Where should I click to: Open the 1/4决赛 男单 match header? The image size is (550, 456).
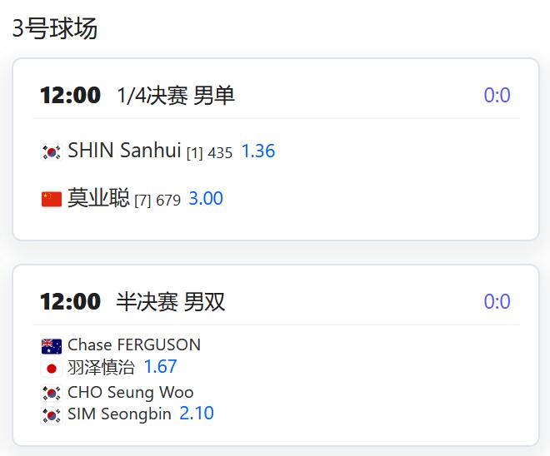click(x=176, y=95)
